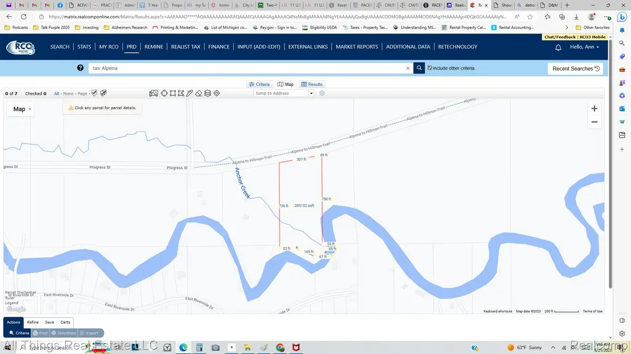Click the check multiple pages checkbox icon
Image resolution: width=631 pixels, height=354 pixels.
(x=104, y=93)
